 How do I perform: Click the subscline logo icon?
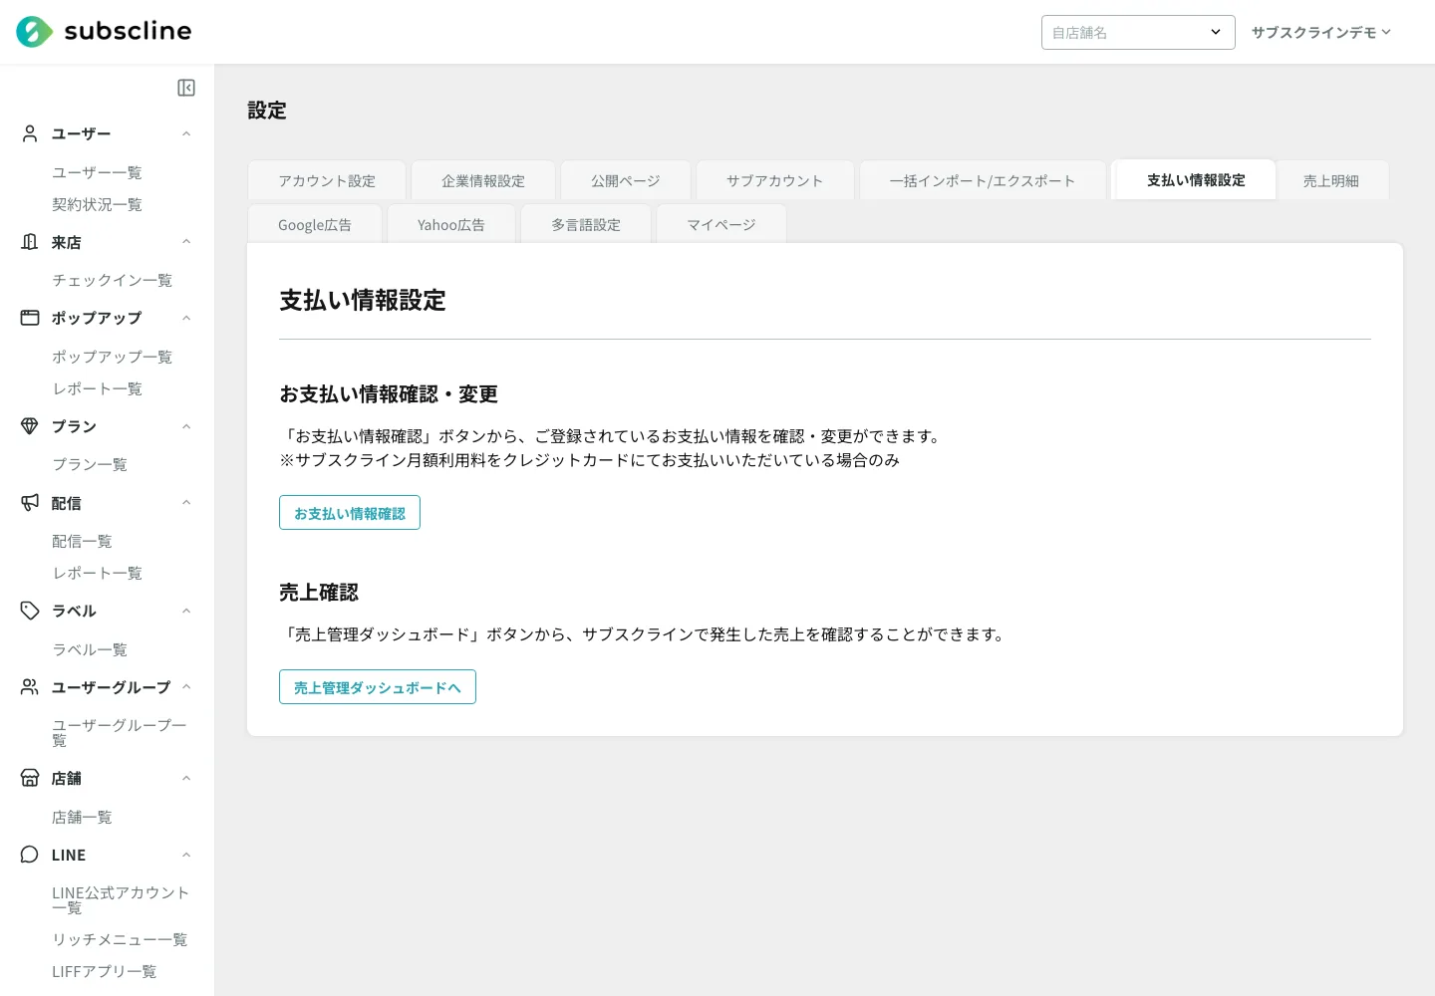coord(35,32)
